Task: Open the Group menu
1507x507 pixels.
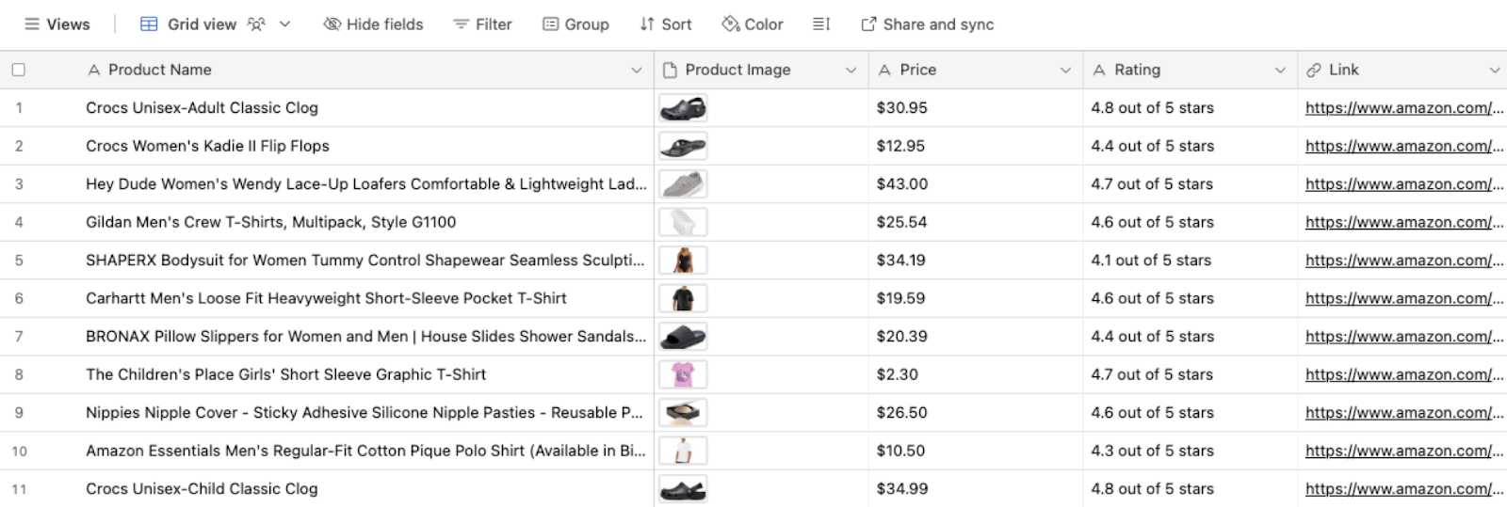Action: tap(575, 24)
